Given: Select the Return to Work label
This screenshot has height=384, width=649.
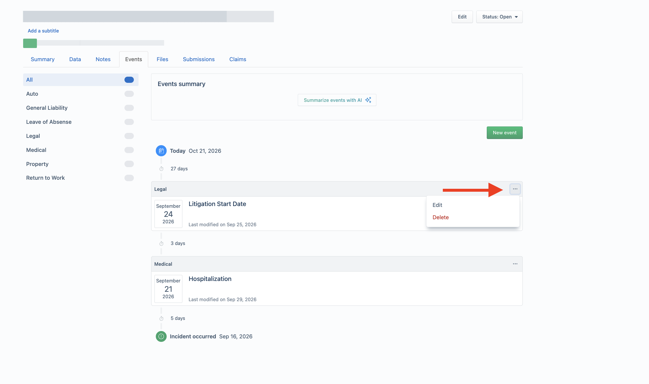Looking at the screenshot, I should click(45, 178).
